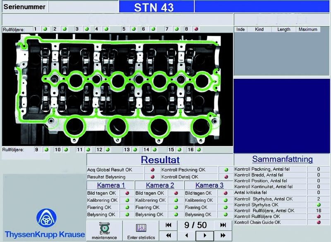Click the Kontroll Packning, Antal fel row label
This screenshot has height=242, width=331.
(262, 169)
